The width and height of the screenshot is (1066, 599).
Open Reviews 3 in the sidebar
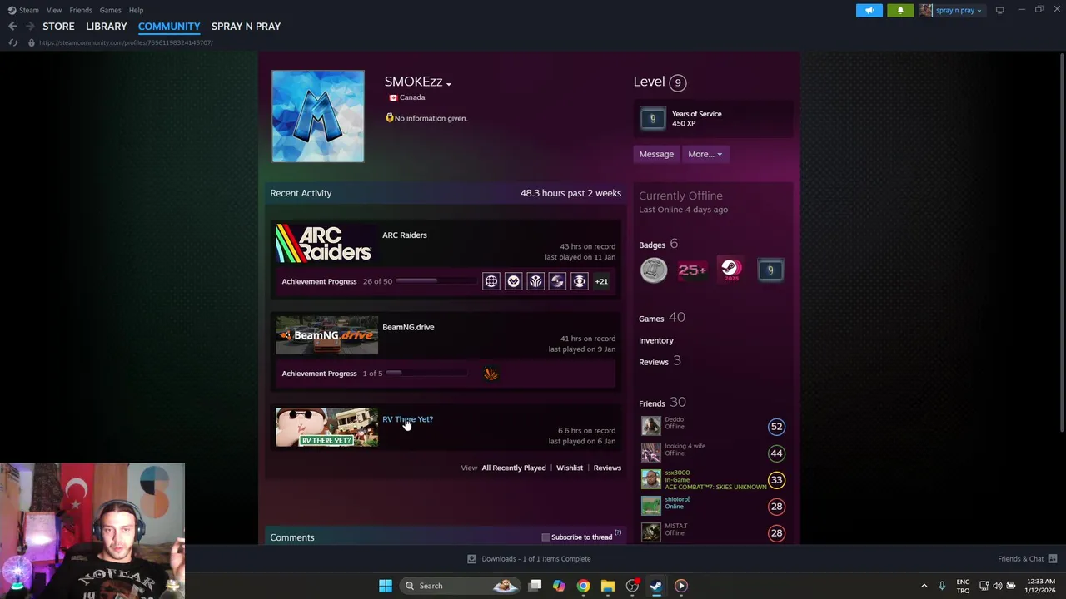660,361
